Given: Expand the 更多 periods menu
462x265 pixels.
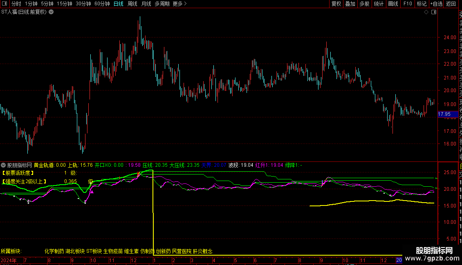Looking at the screenshot, I should click(179, 4).
